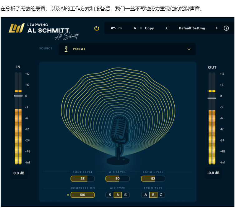Click the SOURCE label
This screenshot has height=208, width=236.
pyautogui.click(x=46, y=48)
